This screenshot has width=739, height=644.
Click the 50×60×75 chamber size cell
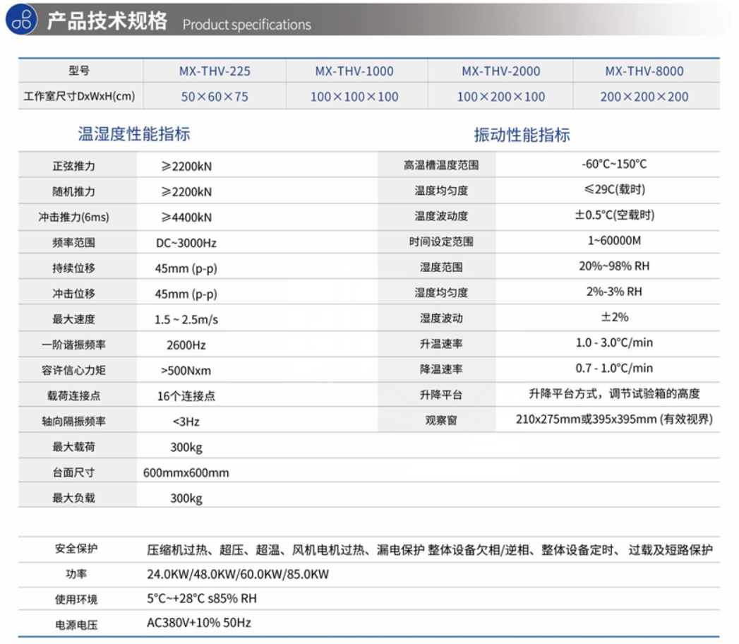point(215,97)
